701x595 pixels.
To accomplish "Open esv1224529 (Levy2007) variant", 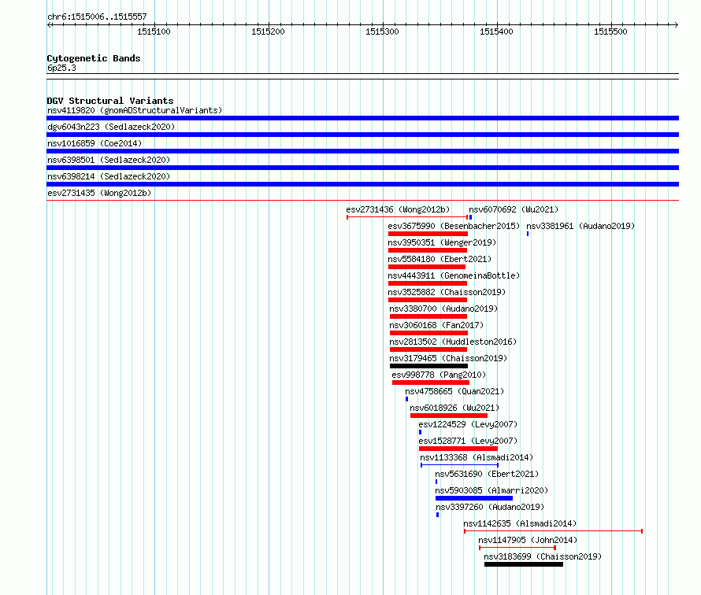I will tap(468, 424).
